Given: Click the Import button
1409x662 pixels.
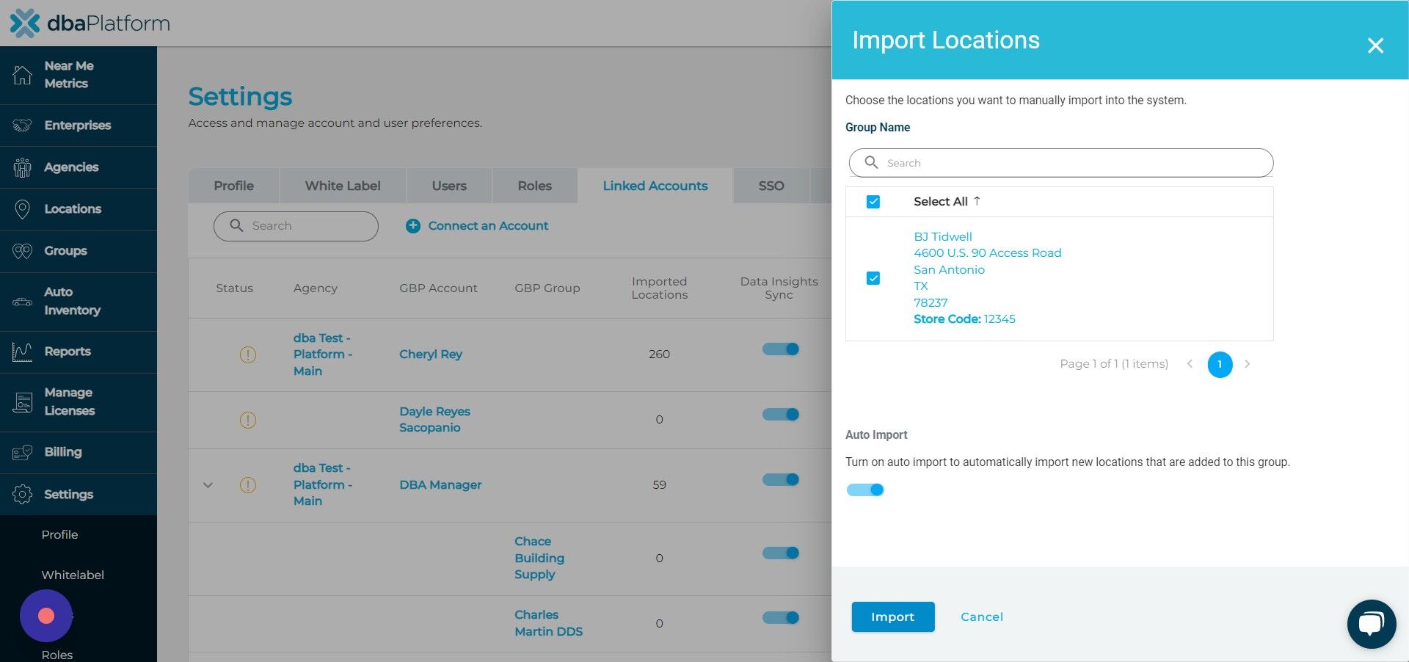Looking at the screenshot, I should coord(892,616).
